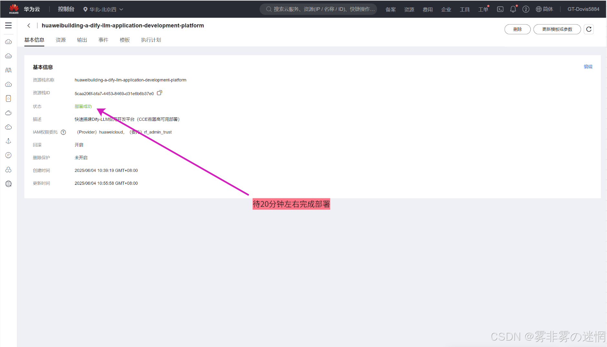Switch to the 资源 tab under the stack title

click(x=61, y=40)
